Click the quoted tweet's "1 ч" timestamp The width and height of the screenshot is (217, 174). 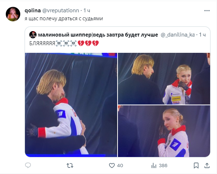point(203,35)
